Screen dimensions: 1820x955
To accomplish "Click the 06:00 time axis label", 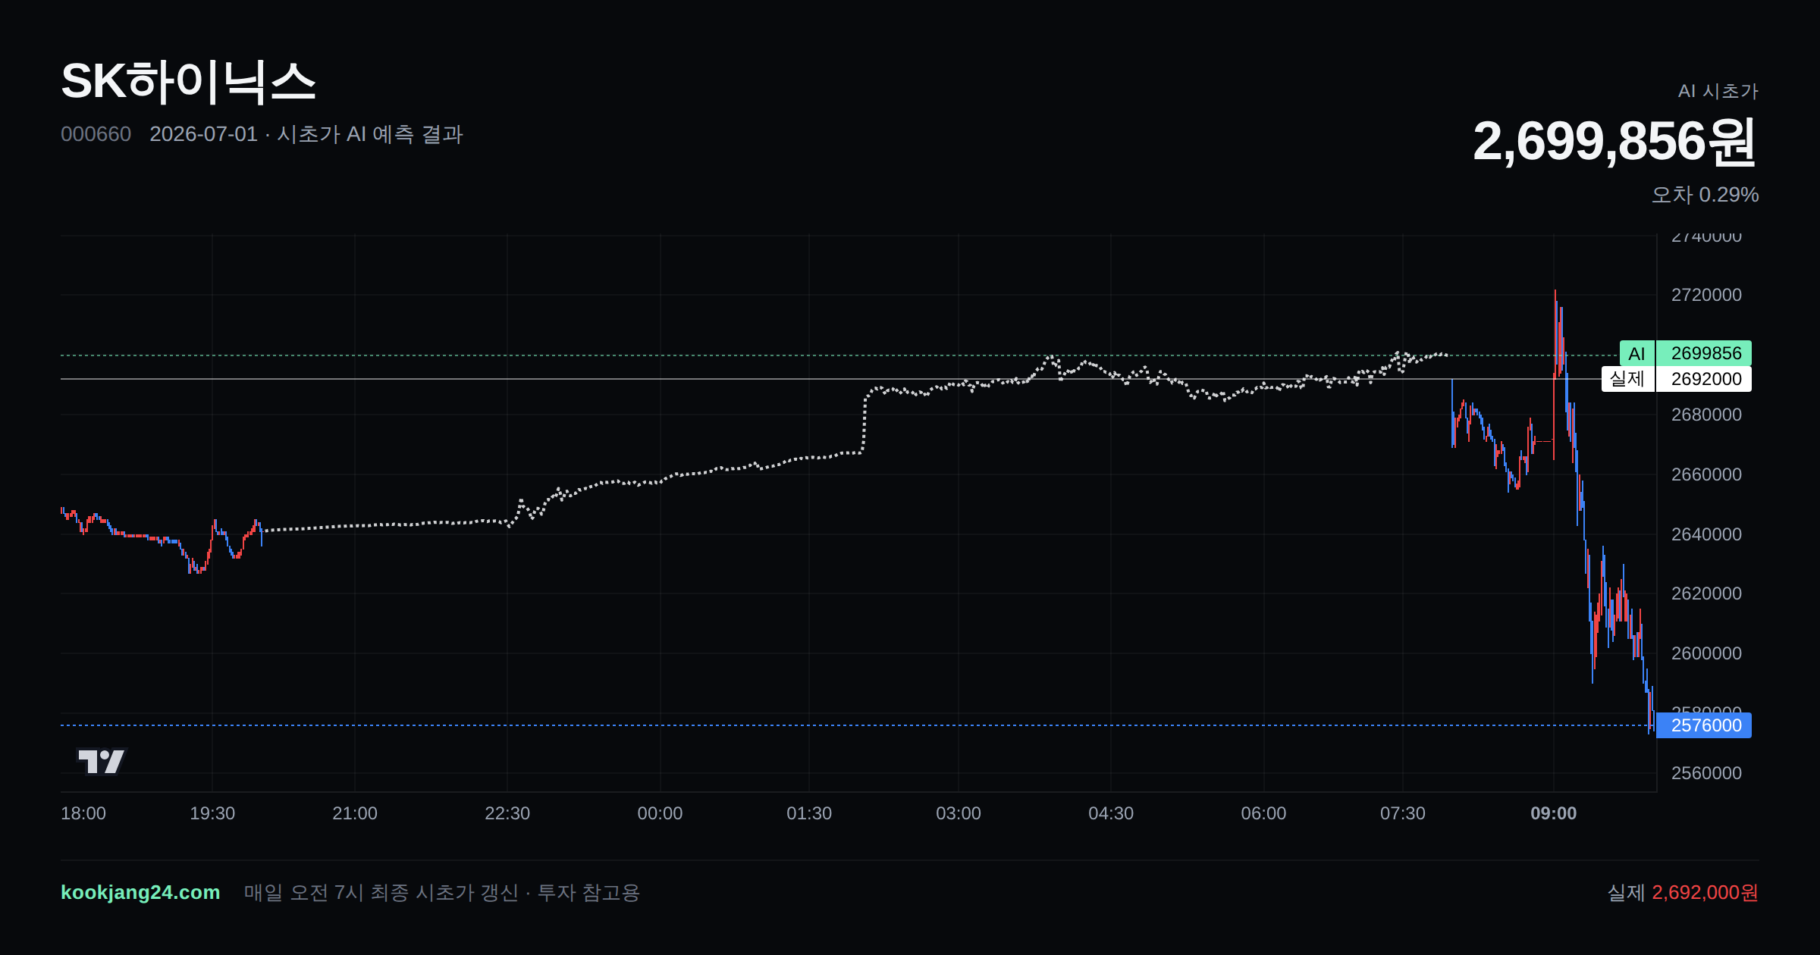I will tap(1263, 813).
